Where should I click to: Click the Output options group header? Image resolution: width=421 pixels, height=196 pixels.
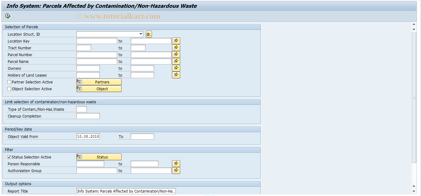(131, 184)
